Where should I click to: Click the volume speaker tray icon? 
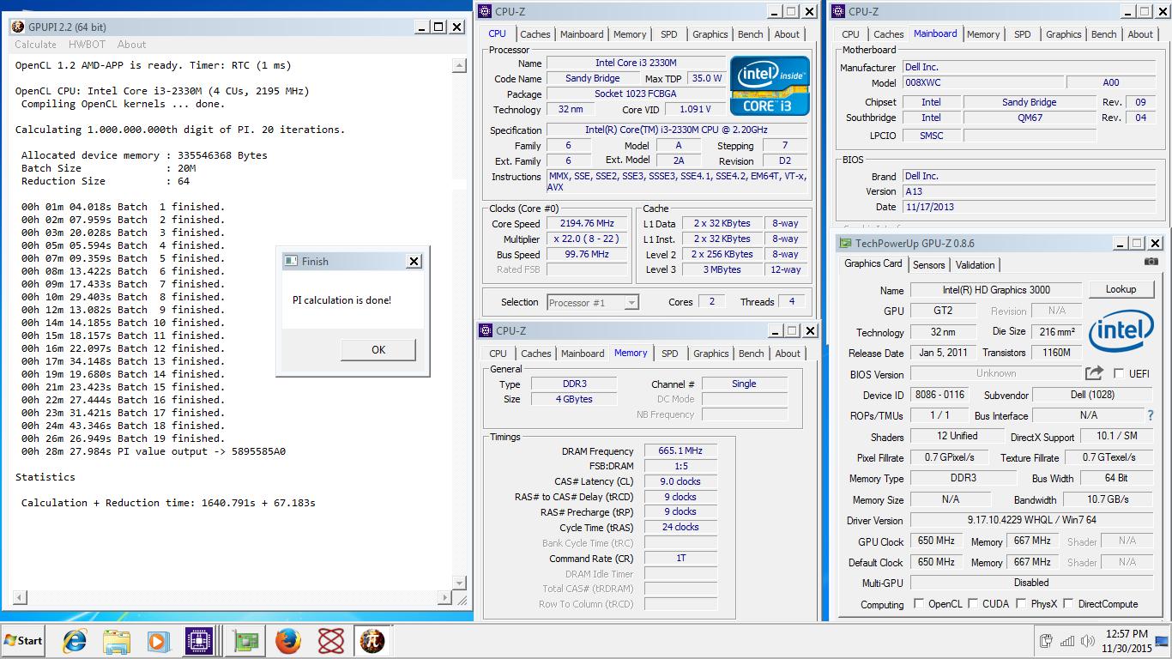[1088, 641]
